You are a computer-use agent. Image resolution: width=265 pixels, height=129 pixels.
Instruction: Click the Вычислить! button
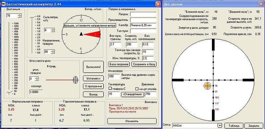93,67
